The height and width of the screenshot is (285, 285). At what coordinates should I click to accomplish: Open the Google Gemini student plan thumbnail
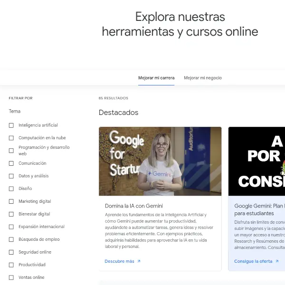coord(256,161)
